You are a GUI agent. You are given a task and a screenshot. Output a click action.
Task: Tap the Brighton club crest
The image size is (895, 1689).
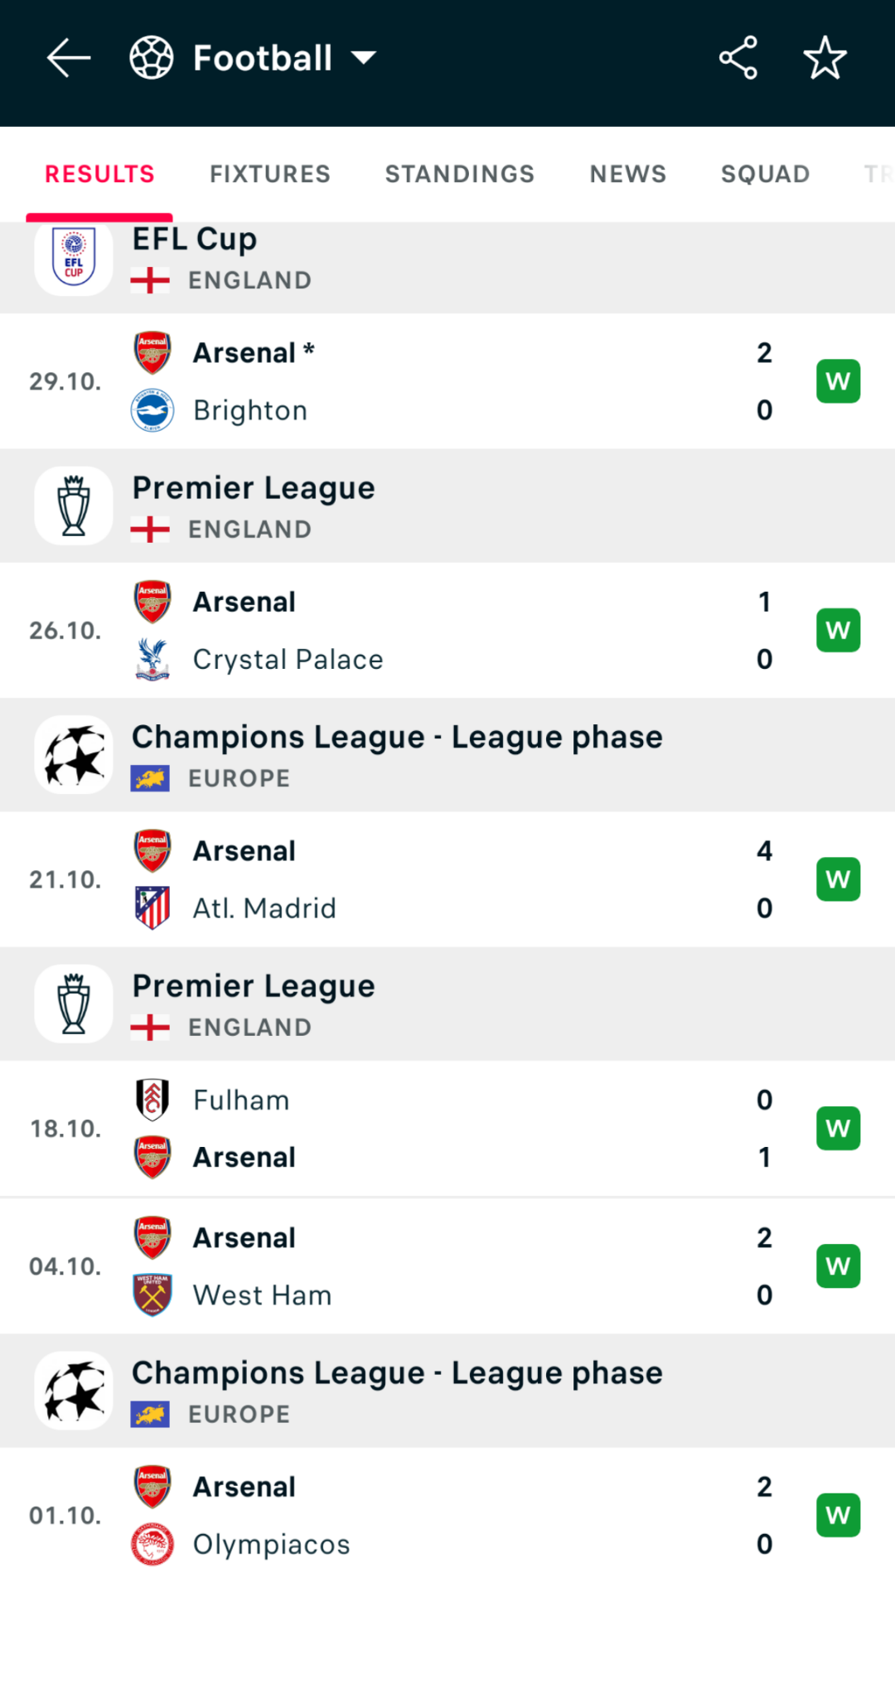(x=152, y=409)
